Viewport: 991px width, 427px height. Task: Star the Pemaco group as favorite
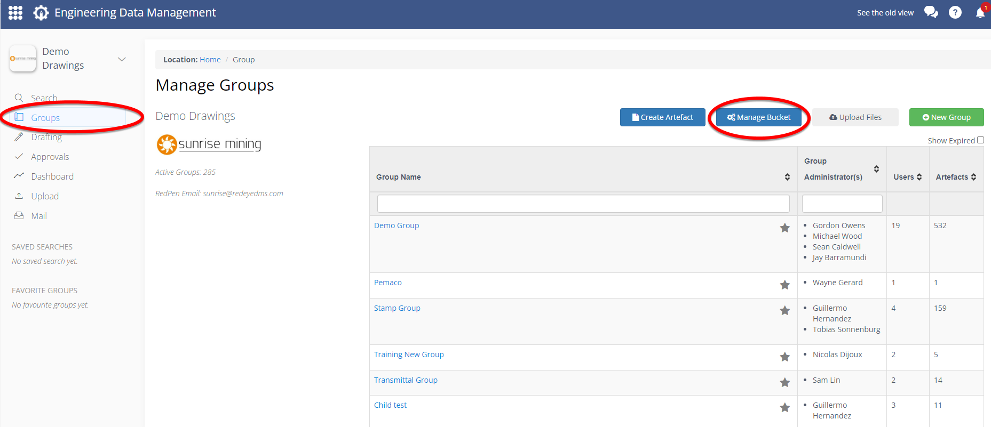point(784,285)
